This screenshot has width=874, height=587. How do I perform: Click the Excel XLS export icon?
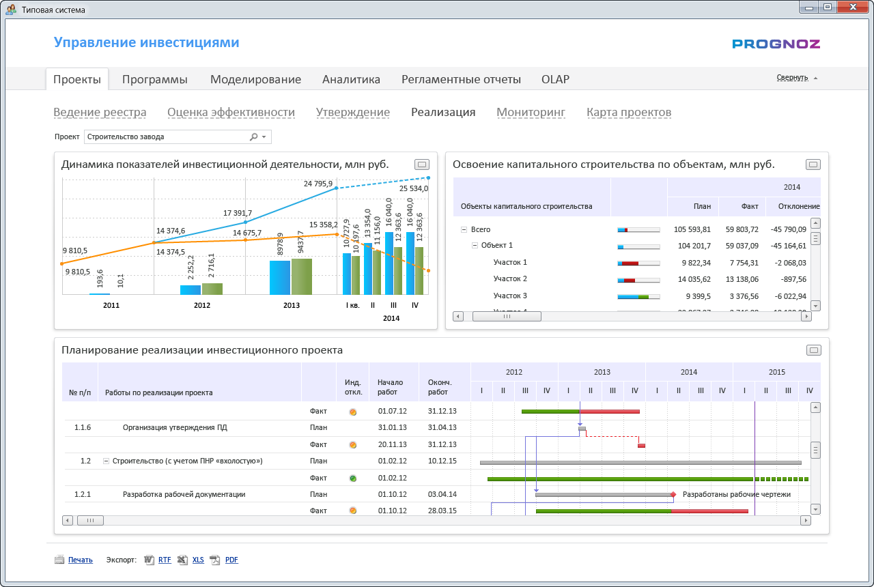182,560
